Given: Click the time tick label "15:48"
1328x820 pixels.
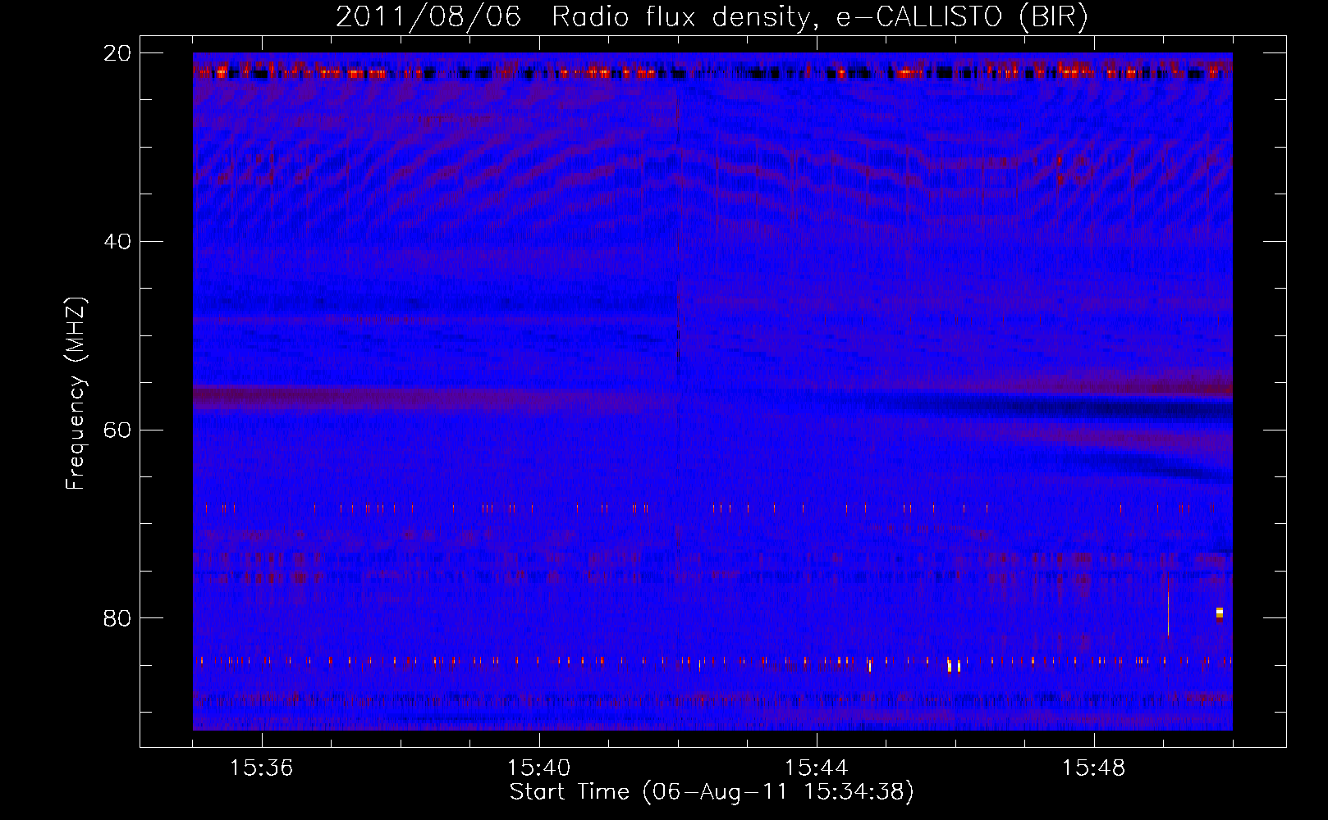Looking at the screenshot, I should point(1094,768).
